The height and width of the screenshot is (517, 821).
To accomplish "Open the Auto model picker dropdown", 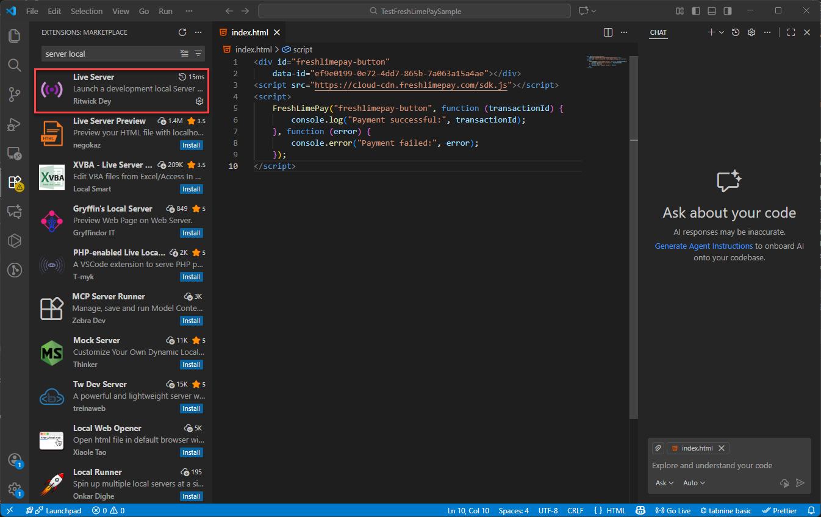I will pos(694,483).
